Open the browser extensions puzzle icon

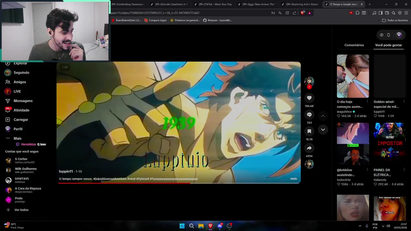[x=357, y=13]
